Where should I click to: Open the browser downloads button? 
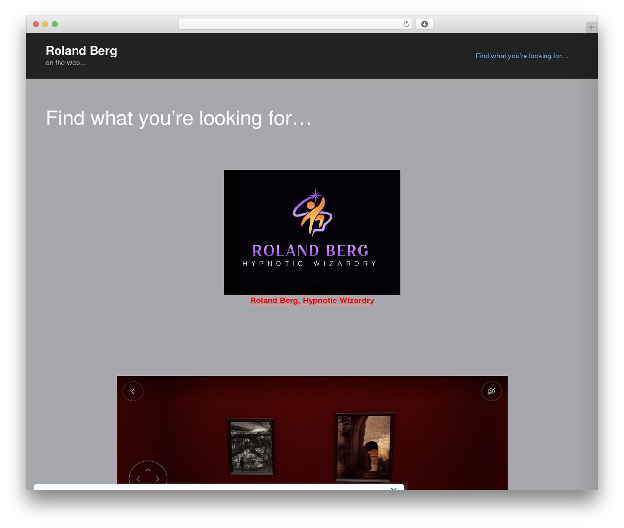pyautogui.click(x=424, y=24)
